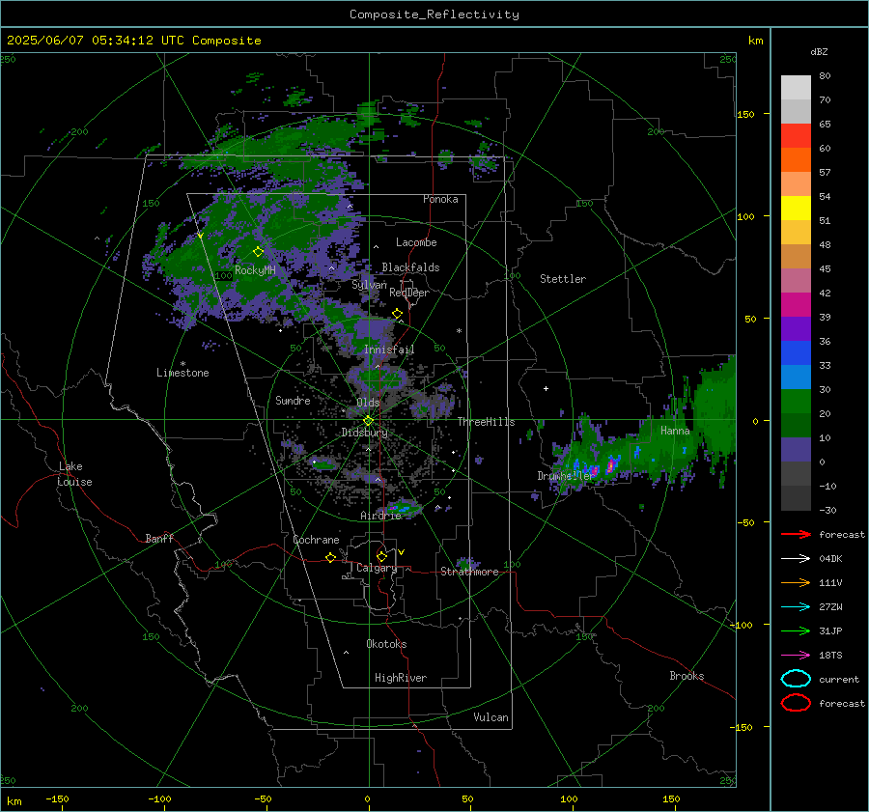Click the cyan current ellipse icon
The image size is (869, 812).
(796, 679)
